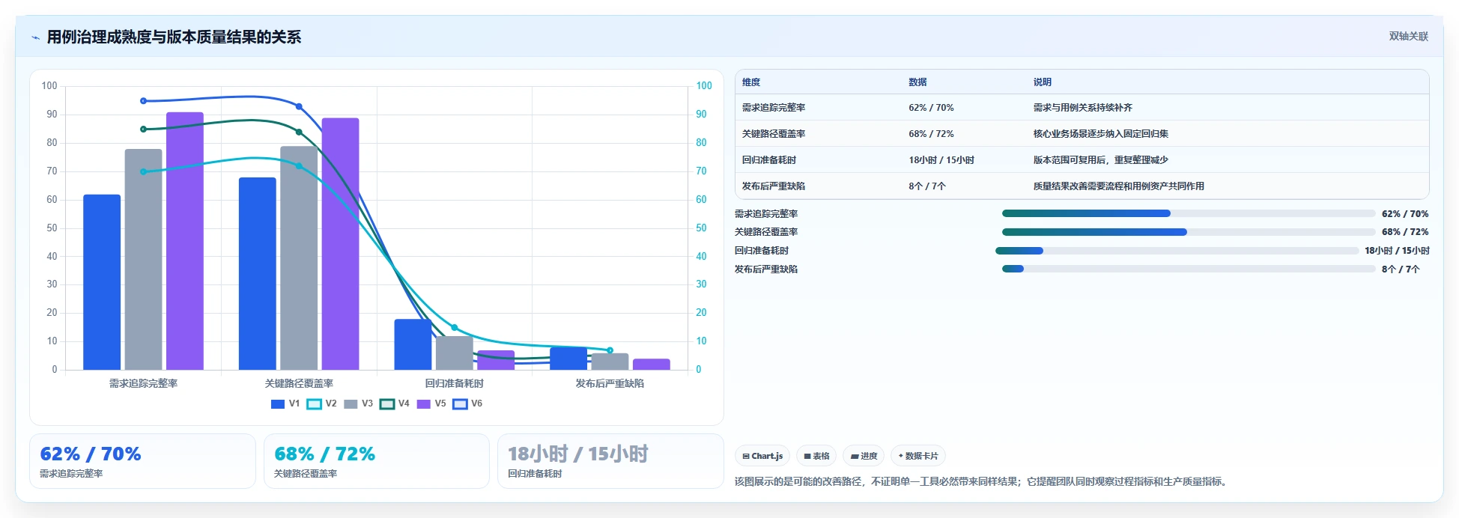Toggle the V1 series in the chart legend

285,403
